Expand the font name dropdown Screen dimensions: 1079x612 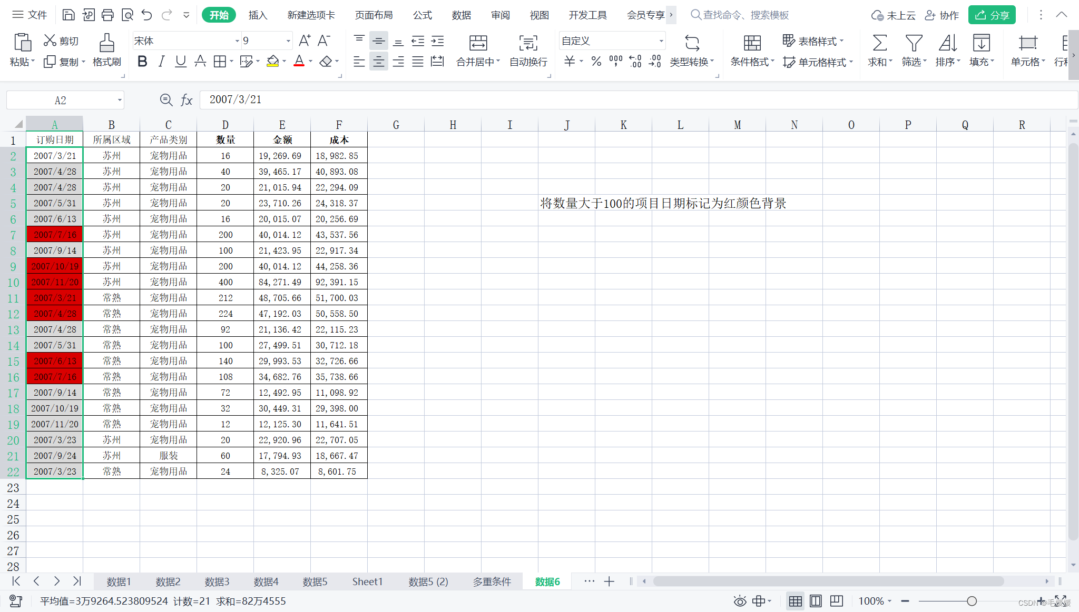pyautogui.click(x=237, y=41)
